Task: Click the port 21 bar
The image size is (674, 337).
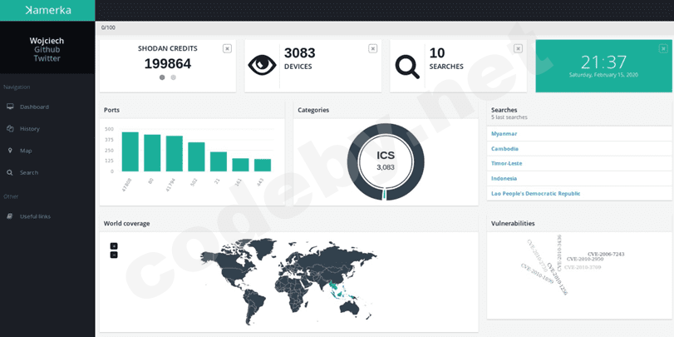Action: 219,161
